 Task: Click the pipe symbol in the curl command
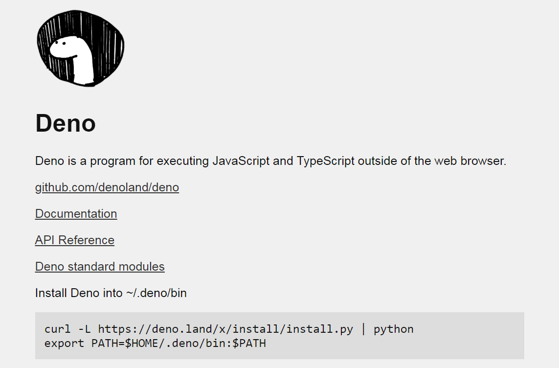click(363, 329)
